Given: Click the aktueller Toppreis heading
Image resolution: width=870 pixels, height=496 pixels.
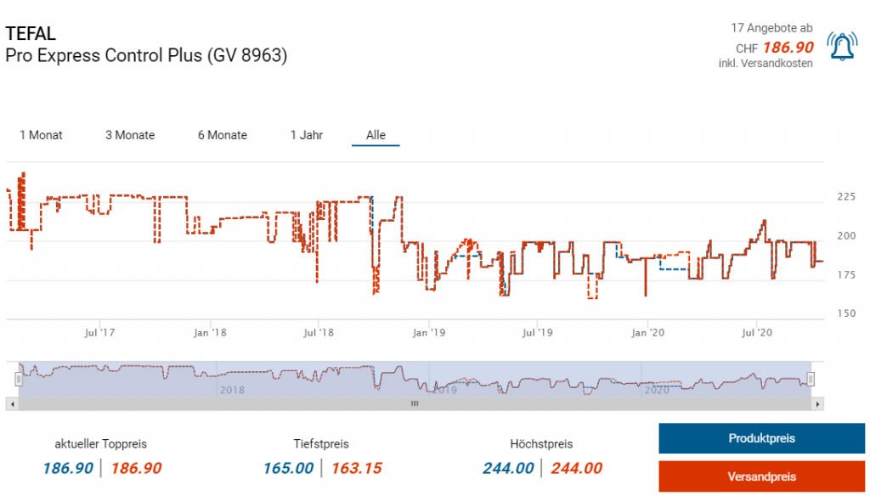Looking at the screenshot, I should tap(101, 444).
